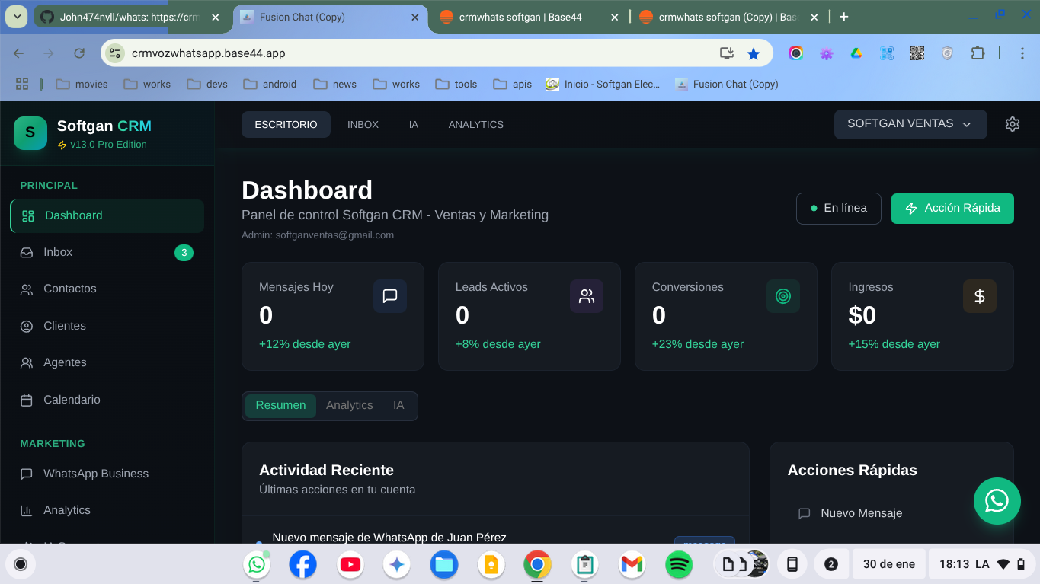Open the devs bookmarks folder
This screenshot has width=1040, height=584.
point(207,84)
